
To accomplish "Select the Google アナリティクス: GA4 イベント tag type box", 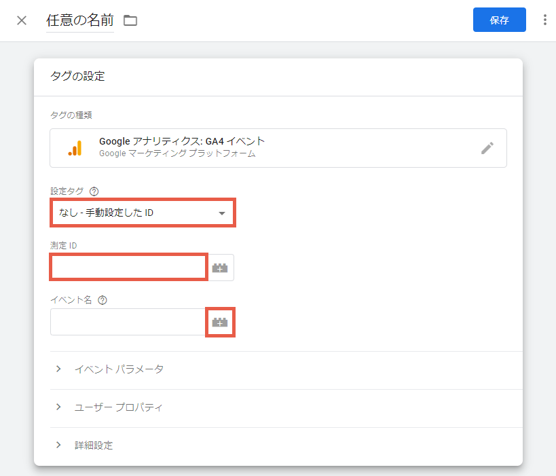I will tap(278, 148).
